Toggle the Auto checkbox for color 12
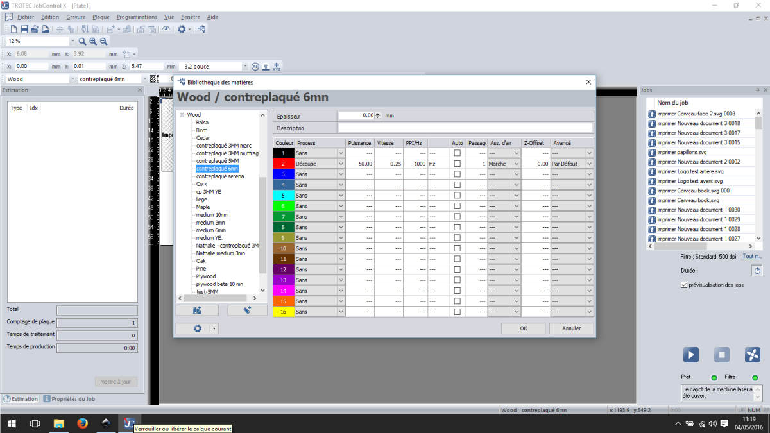This screenshot has height=433, width=770. tap(458, 269)
